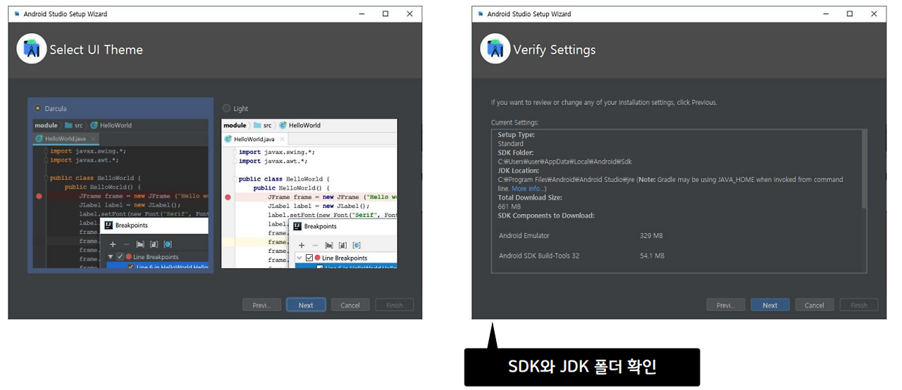Click Next in Select UI Theme window
The image size is (902, 390).
(306, 305)
